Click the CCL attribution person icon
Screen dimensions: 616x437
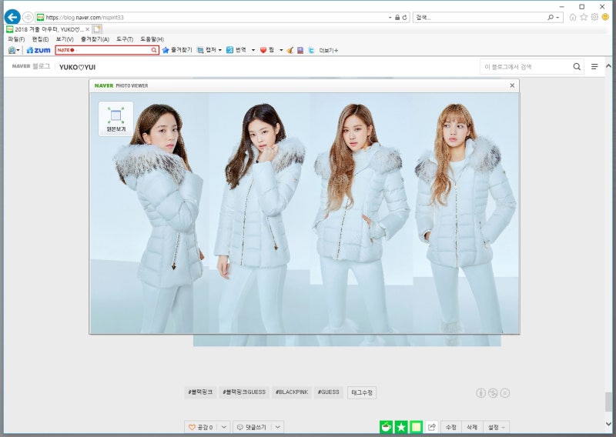click(480, 392)
